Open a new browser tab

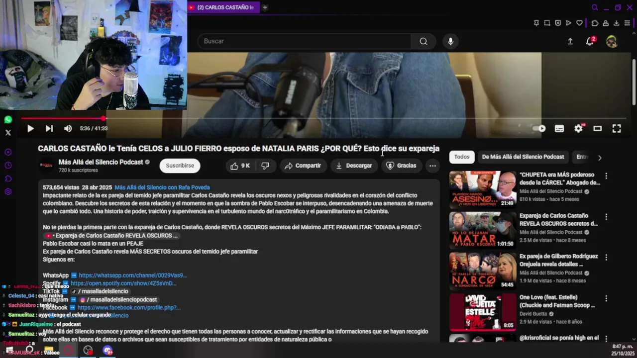click(x=265, y=7)
